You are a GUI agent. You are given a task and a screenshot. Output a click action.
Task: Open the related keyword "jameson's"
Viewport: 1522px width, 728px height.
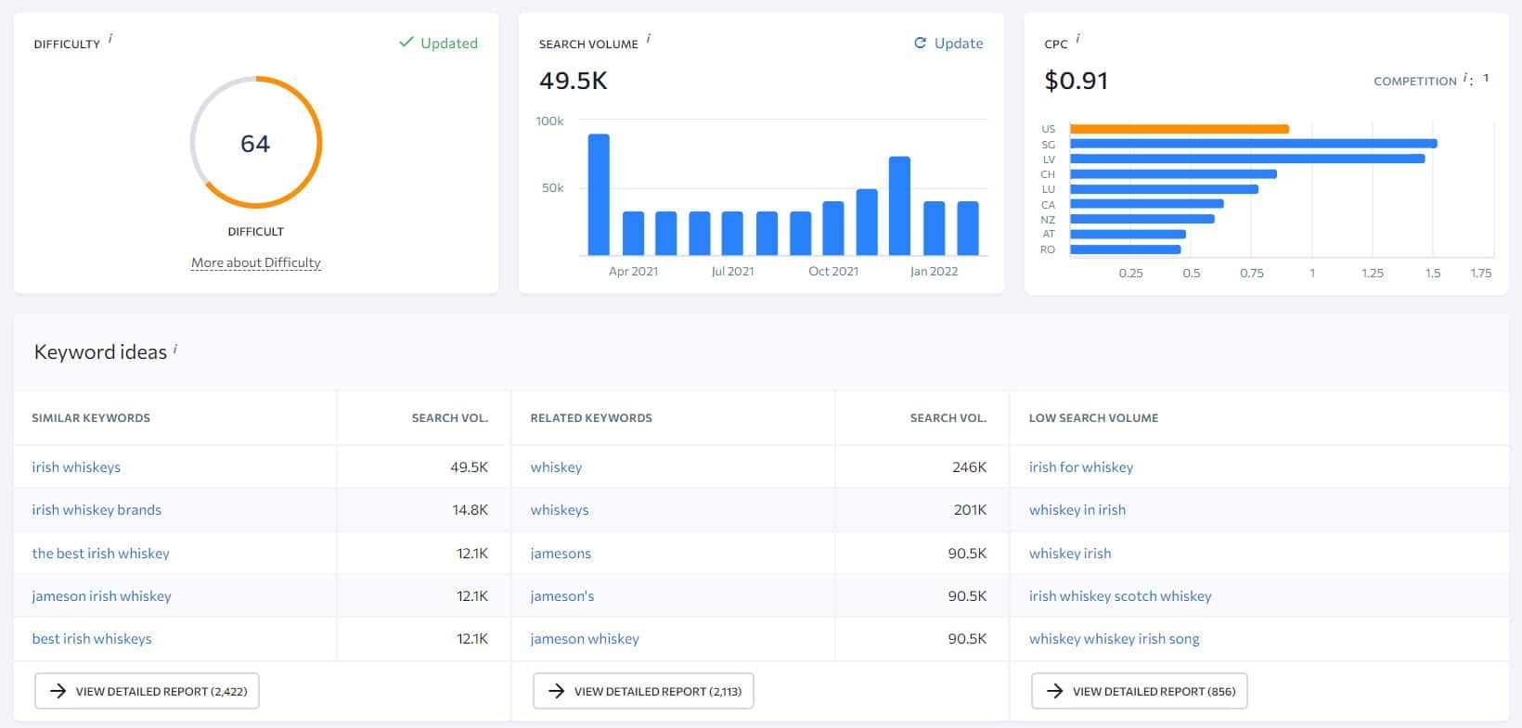click(x=562, y=595)
